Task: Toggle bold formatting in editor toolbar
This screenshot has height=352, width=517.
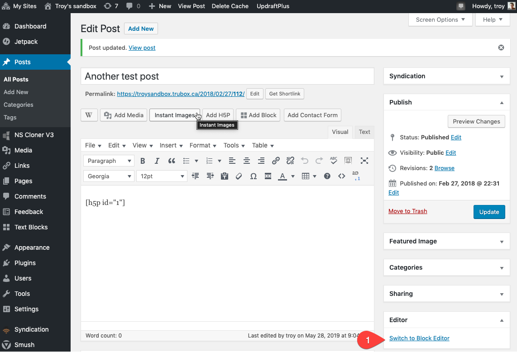Action: (x=143, y=161)
